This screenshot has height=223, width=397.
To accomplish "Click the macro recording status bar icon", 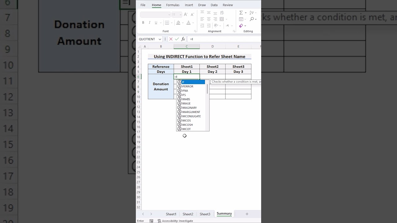I will pos(151,221).
